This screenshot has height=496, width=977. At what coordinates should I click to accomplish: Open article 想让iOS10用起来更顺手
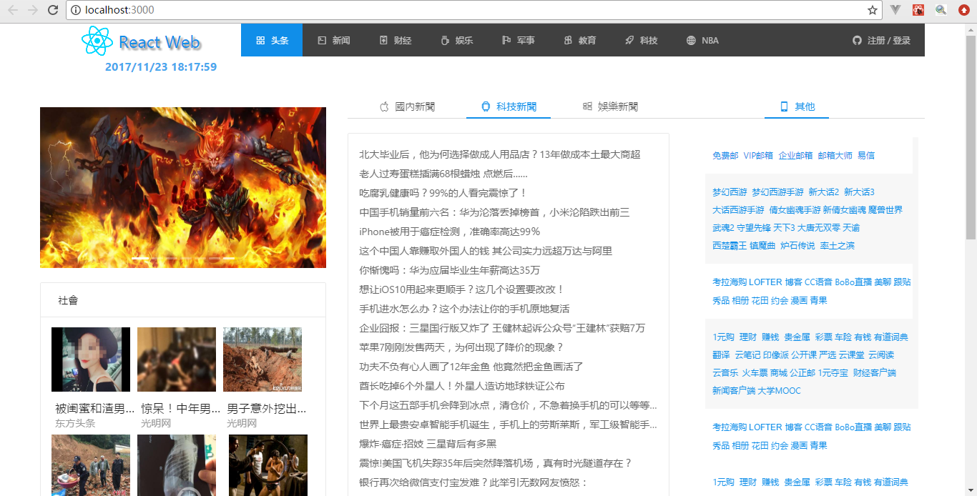pos(462,289)
